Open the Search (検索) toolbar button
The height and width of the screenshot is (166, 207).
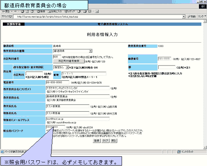41,12
